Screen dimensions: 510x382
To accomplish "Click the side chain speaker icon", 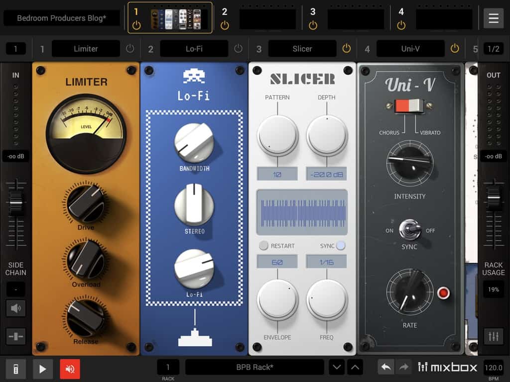I will pos(15,308).
